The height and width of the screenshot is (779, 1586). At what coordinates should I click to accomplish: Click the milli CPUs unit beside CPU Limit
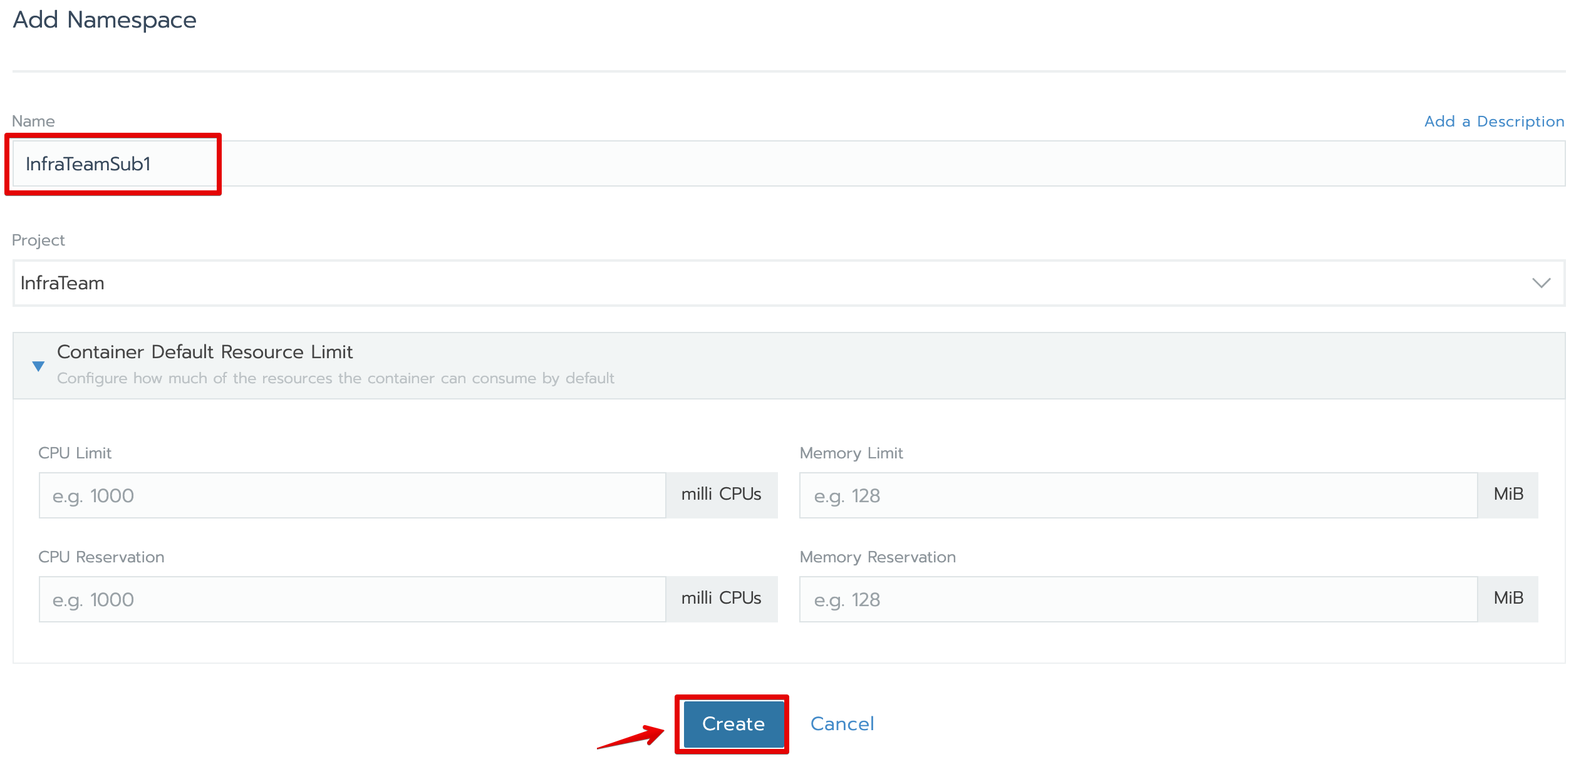pos(721,495)
